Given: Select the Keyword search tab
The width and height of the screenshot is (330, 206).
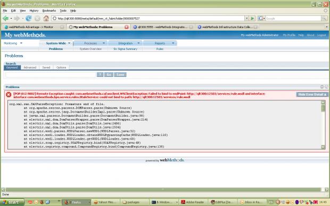Looking at the screenshot, I should click(12, 67).
